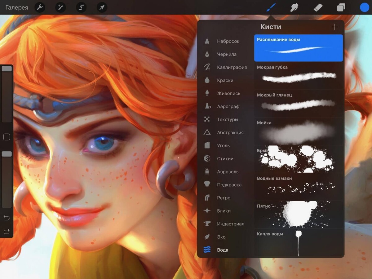Select the Transform arrow tool

[x=101, y=7]
